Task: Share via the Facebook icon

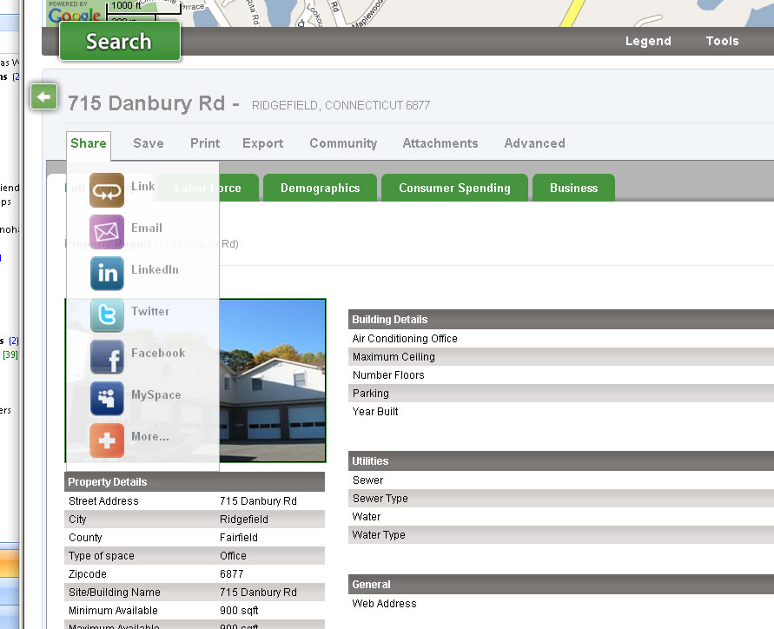Action: pyautogui.click(x=107, y=356)
